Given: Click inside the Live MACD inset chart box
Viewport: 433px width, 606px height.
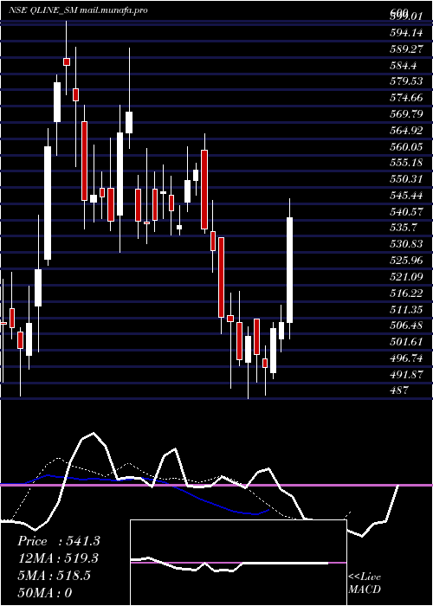Looking at the screenshot, I should (238, 563).
